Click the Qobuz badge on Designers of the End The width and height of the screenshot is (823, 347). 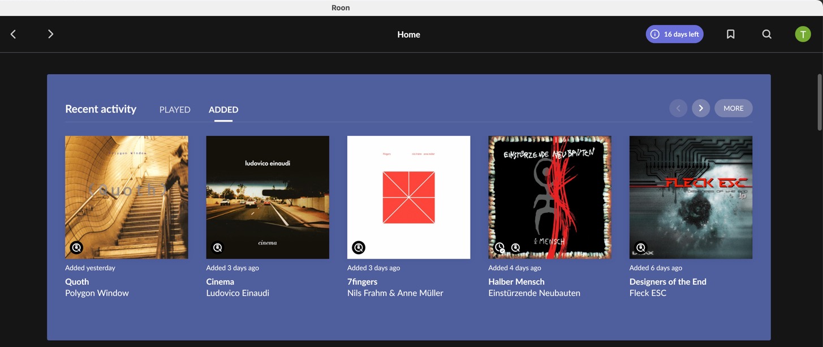coord(641,247)
